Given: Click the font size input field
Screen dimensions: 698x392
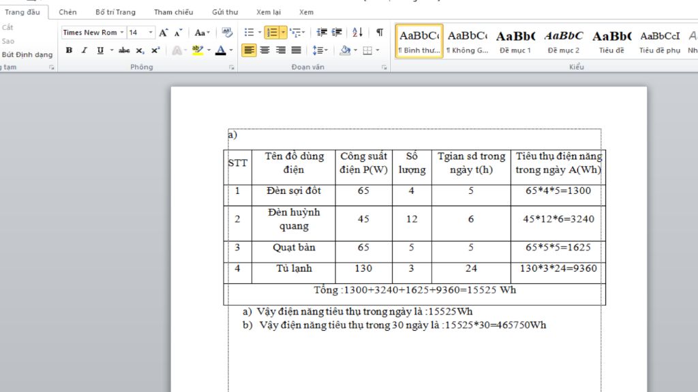Looking at the screenshot, I should [x=136, y=33].
